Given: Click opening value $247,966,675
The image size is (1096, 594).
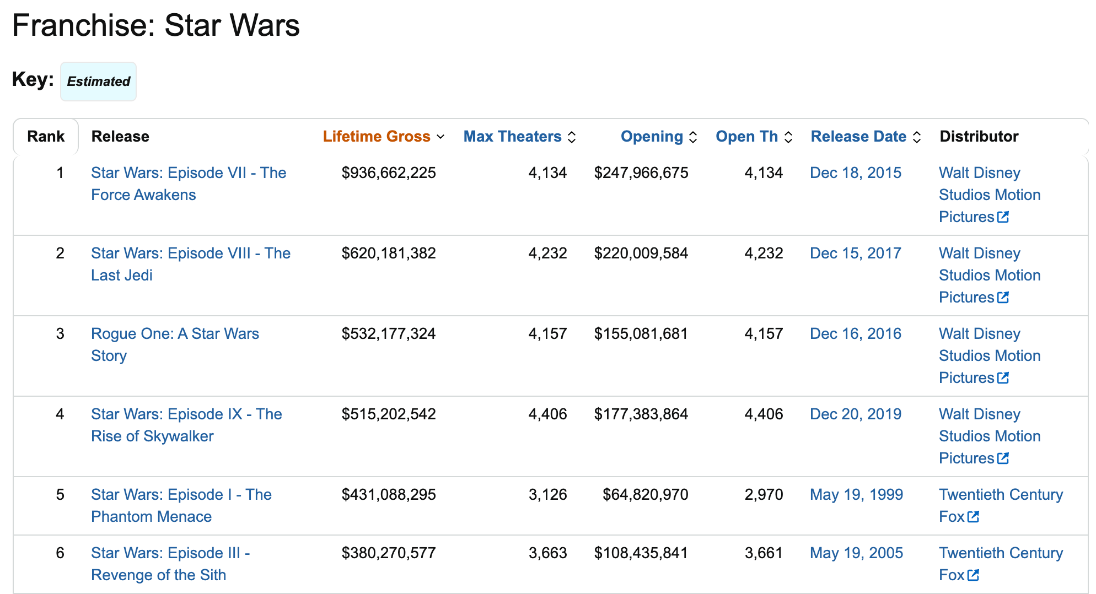Looking at the screenshot, I should point(641,173).
